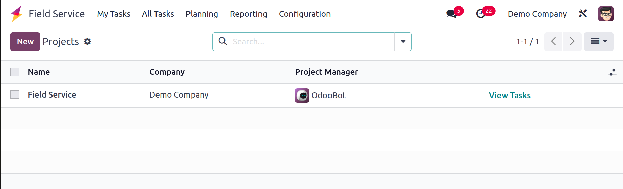Expand the search options dropdown arrow
623x189 pixels.
click(403, 42)
